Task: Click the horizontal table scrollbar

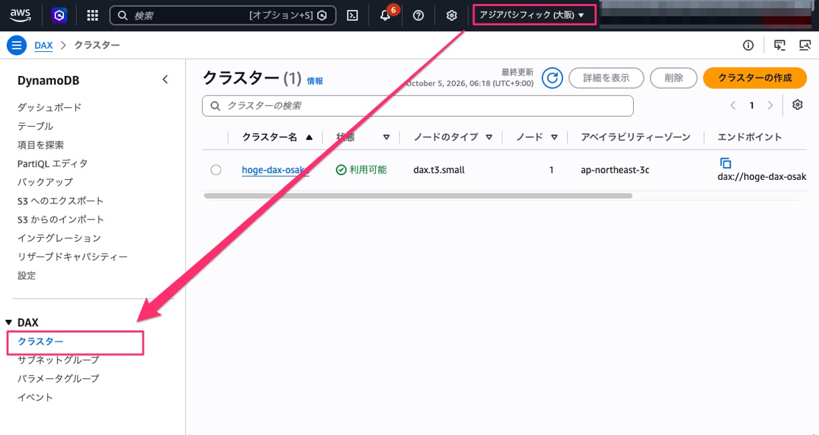Action: click(418, 196)
